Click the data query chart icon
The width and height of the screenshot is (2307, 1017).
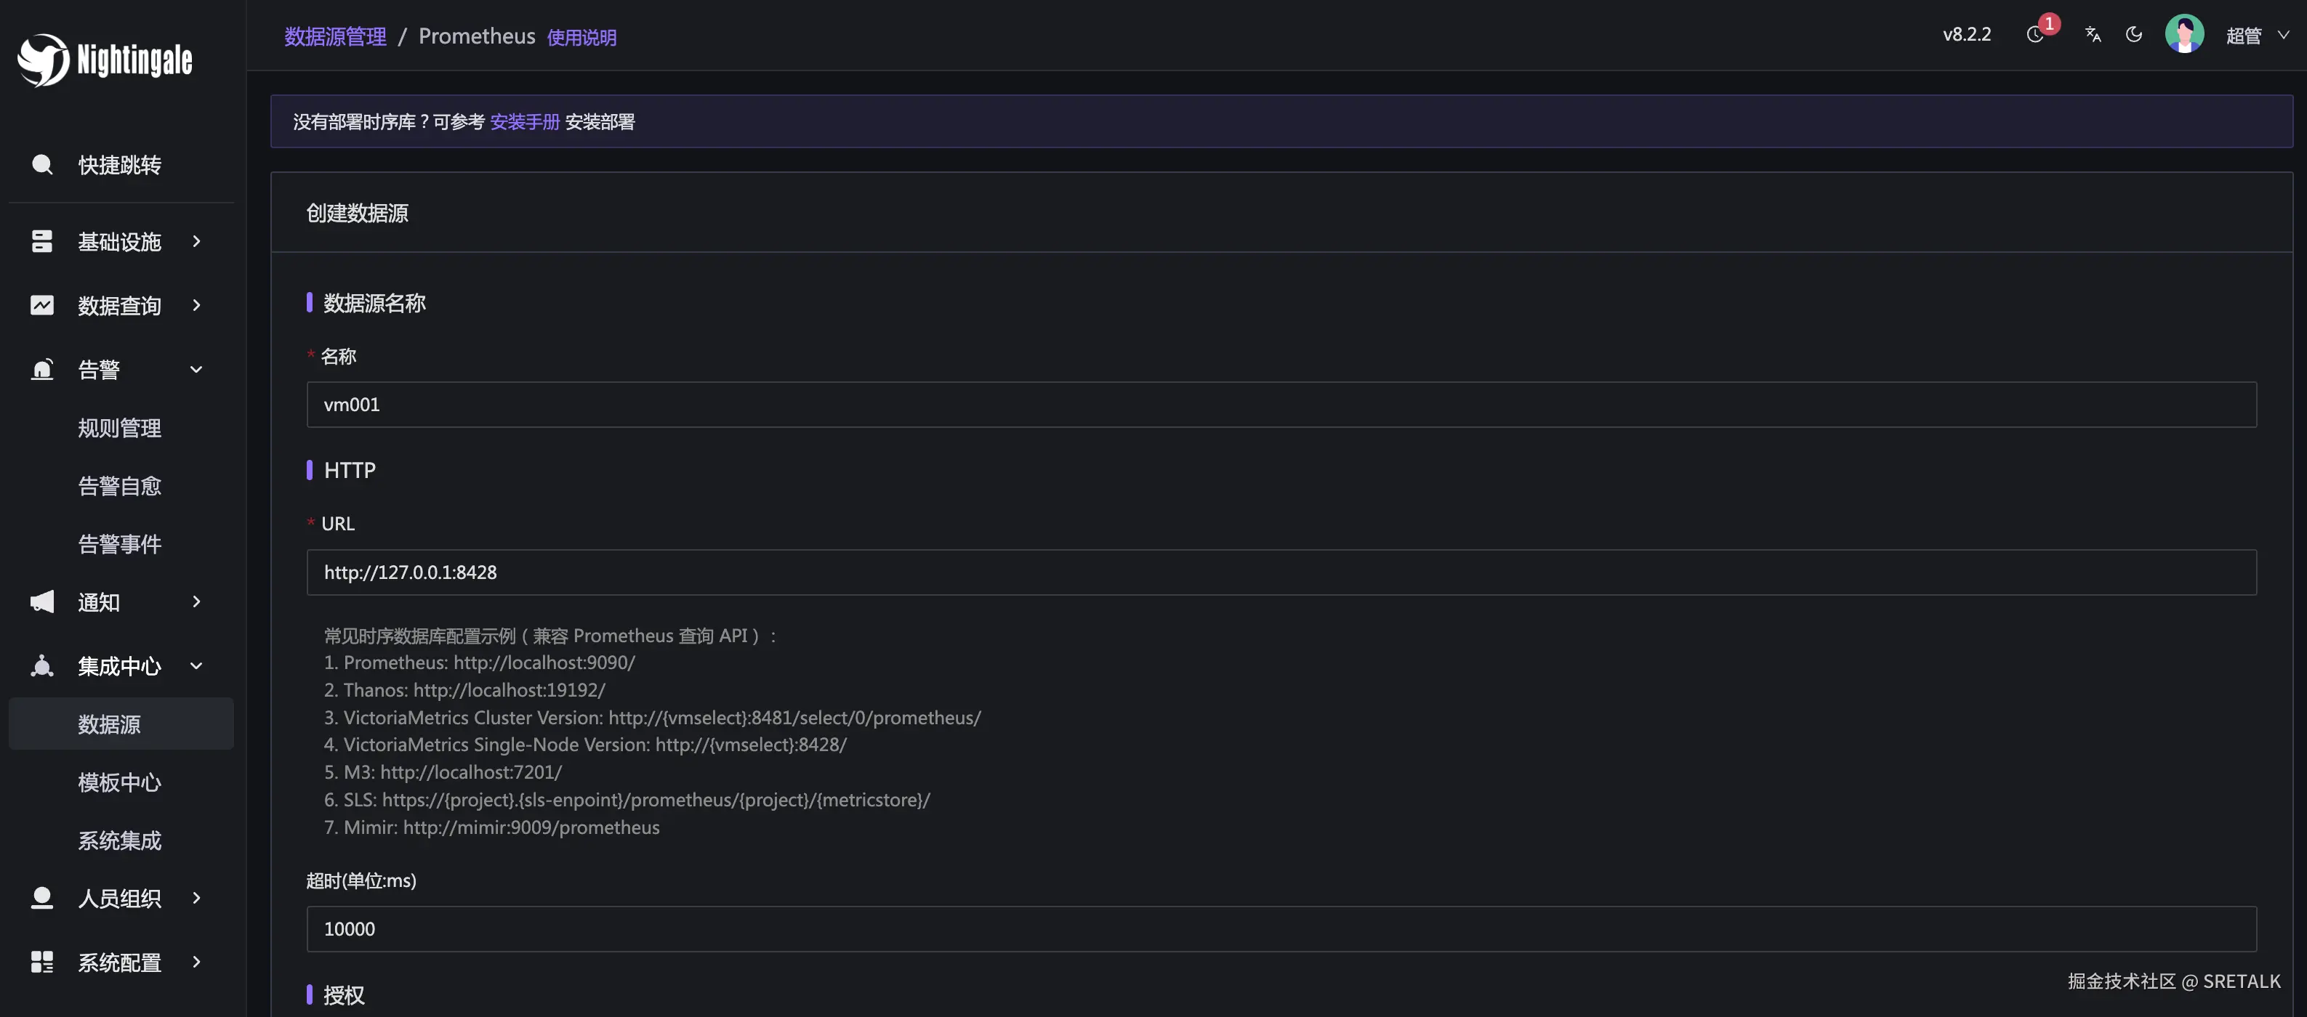coord(42,305)
